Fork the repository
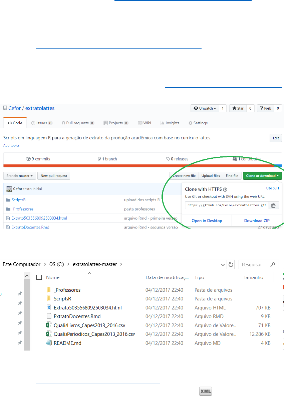The image size is (284, 396). pos(266,108)
